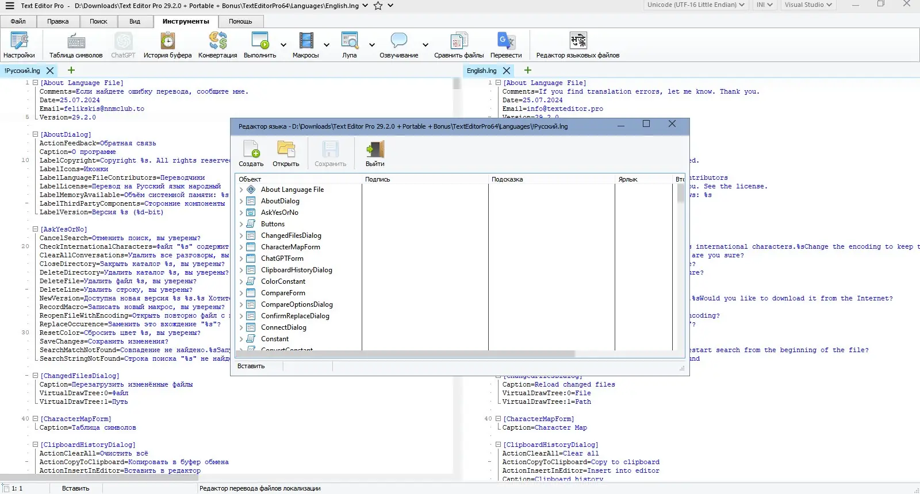Expand the Buttons tree node
920x494 pixels.
tap(241, 224)
